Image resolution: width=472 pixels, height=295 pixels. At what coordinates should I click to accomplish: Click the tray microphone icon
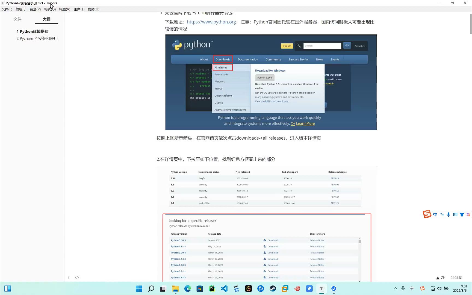[403, 288]
